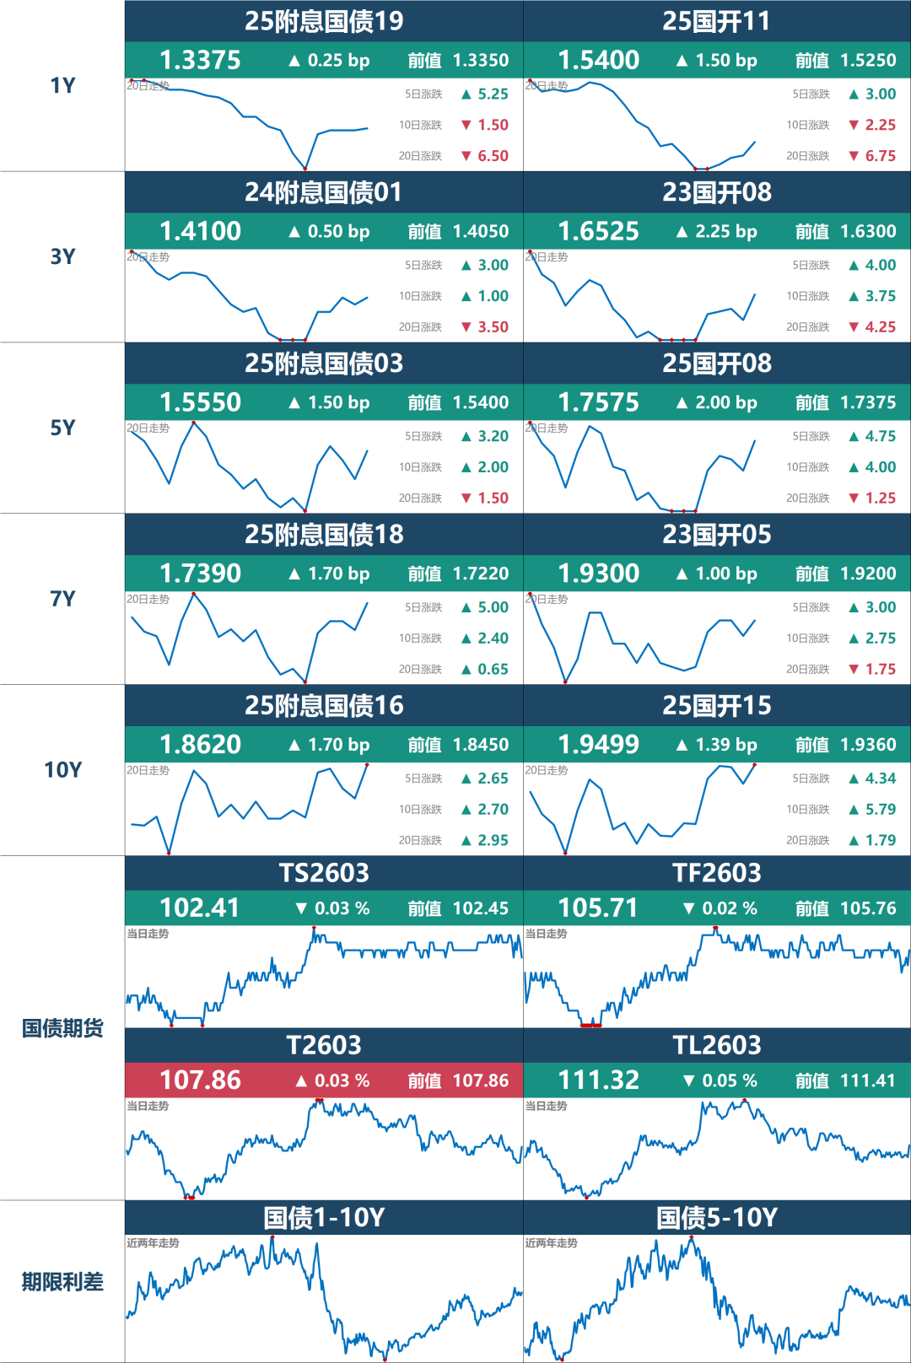Viewport: 911px width, 1363px height.
Task: Click the down arrow in TS2603's change
Action: [301, 908]
